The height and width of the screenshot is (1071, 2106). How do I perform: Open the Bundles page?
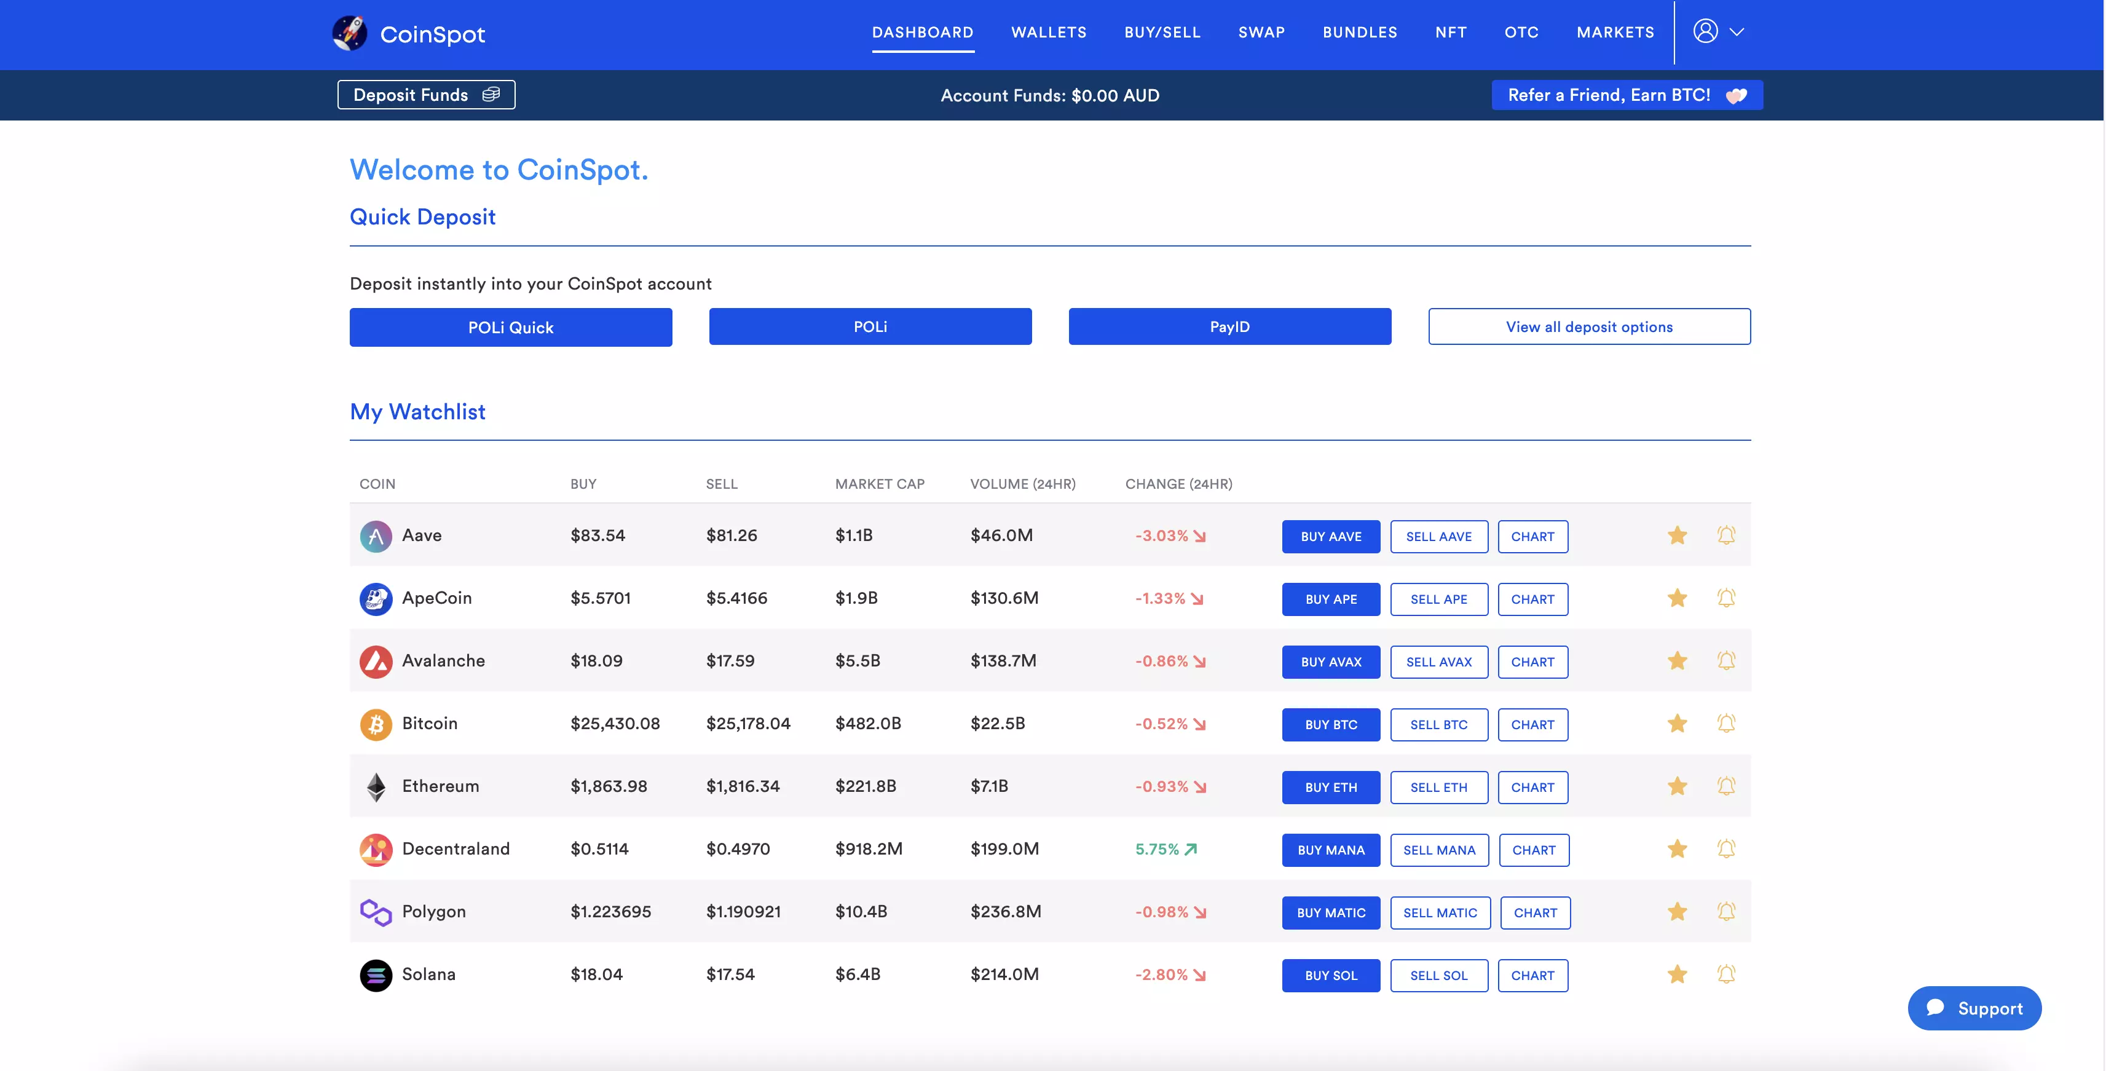tap(1360, 33)
